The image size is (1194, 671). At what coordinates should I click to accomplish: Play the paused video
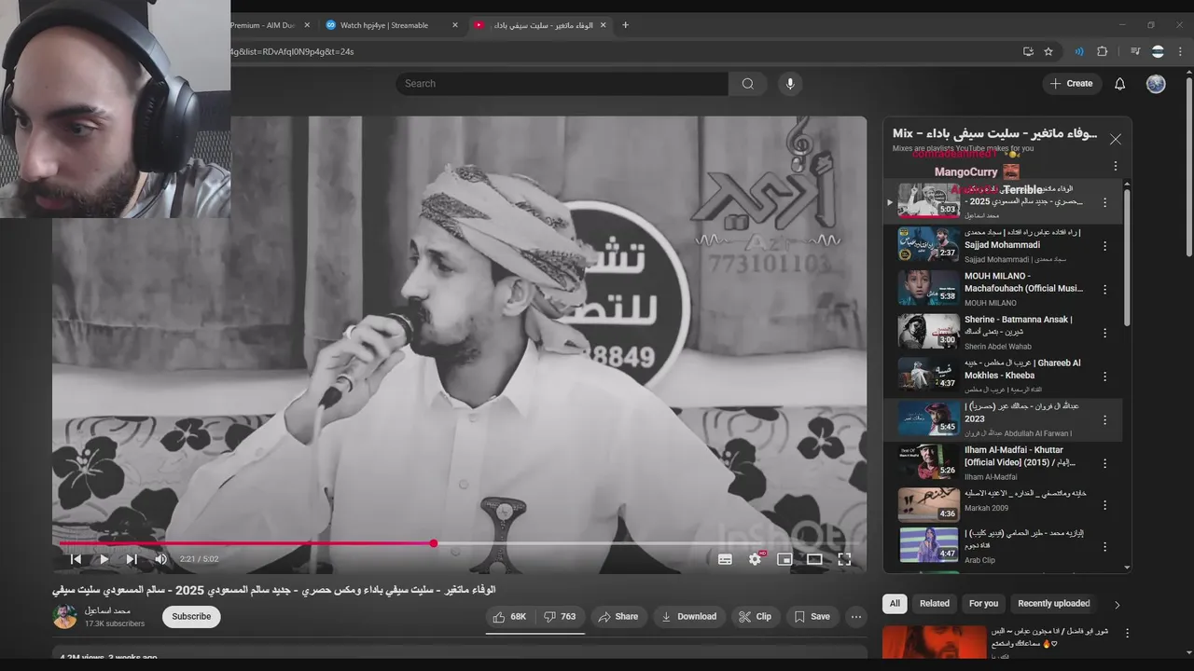point(104,559)
